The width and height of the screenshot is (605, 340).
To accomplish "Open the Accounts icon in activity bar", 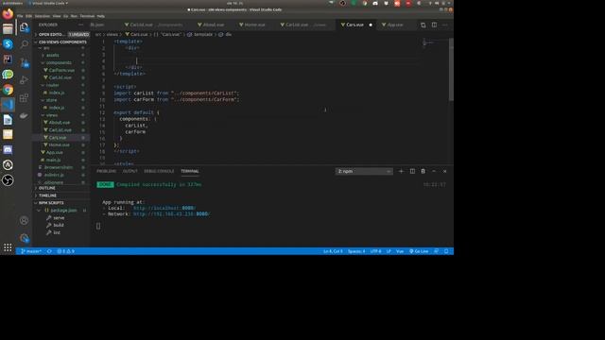I will [x=24, y=220].
